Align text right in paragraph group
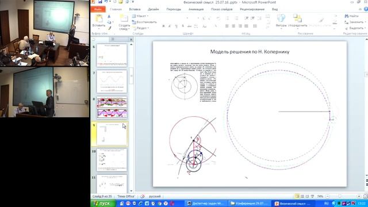Screen dimensions: 368x207 coord(240,26)
